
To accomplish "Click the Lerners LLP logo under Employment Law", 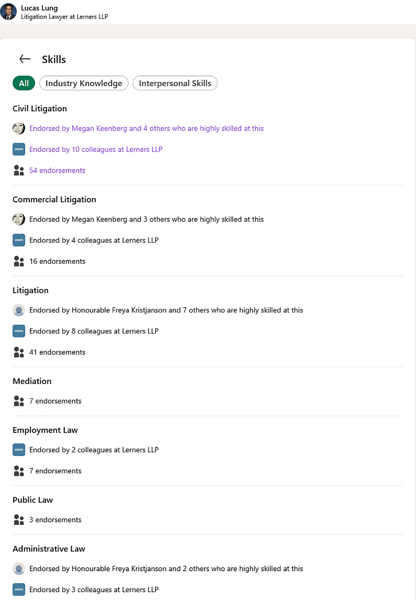I will (19, 450).
